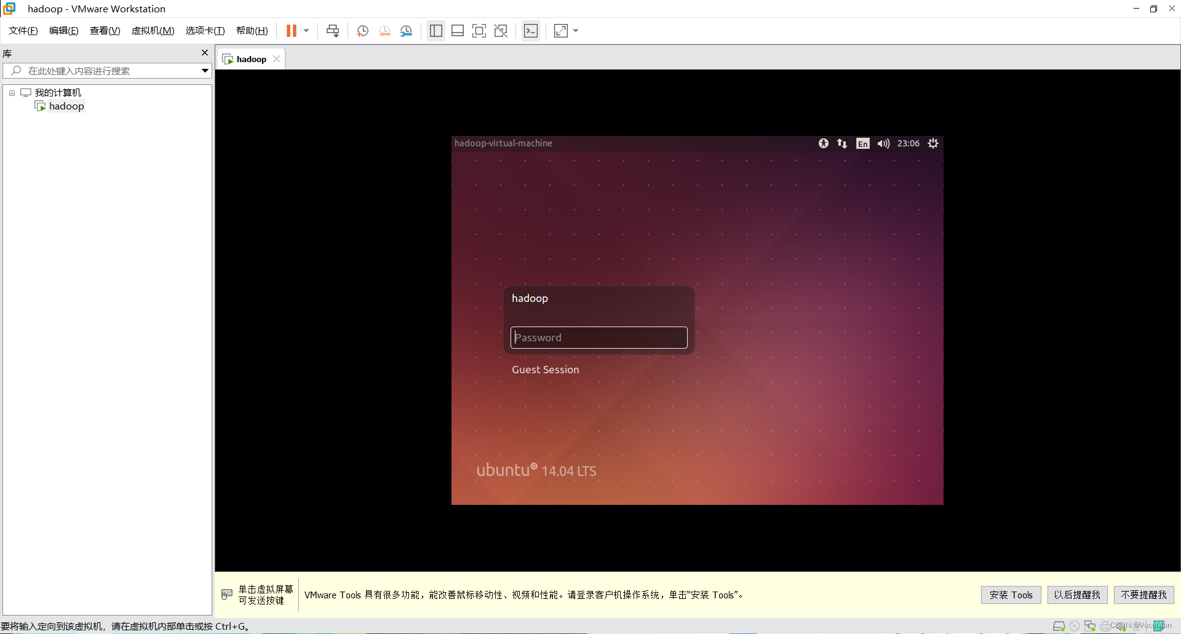Viewport: 1181px width, 634px height.
Task: Select Guest Session on the login screen
Action: 545,370
